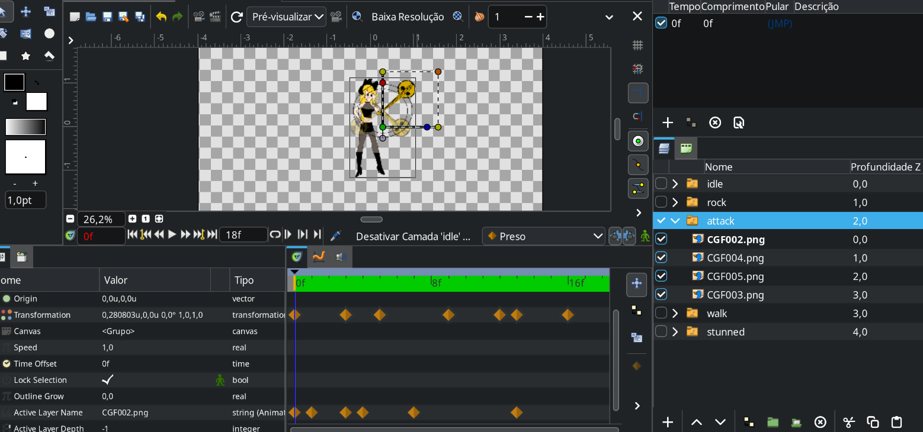This screenshot has height=432, width=923.
Task: Click the Baixa Resolução toggle button
Action: pyautogui.click(x=408, y=17)
